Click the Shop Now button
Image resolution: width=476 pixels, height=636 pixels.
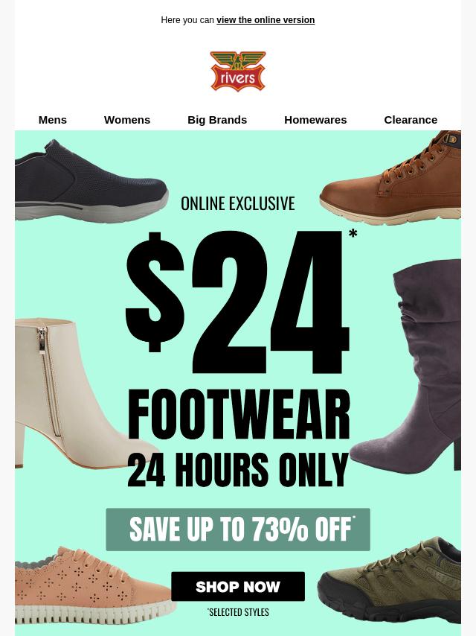pos(238,587)
